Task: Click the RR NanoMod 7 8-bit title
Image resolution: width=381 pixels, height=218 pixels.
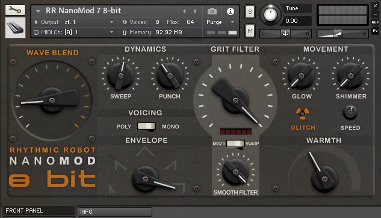Action: 83,11
